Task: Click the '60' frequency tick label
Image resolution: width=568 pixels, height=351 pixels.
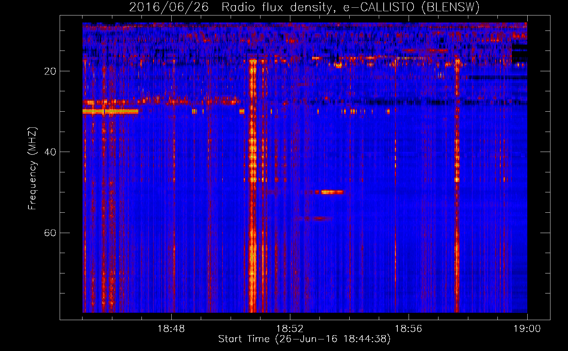Action: [x=50, y=233]
